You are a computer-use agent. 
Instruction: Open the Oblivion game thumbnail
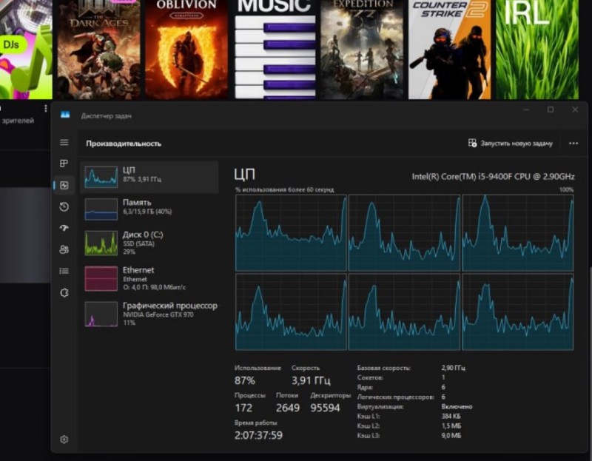[x=186, y=49]
